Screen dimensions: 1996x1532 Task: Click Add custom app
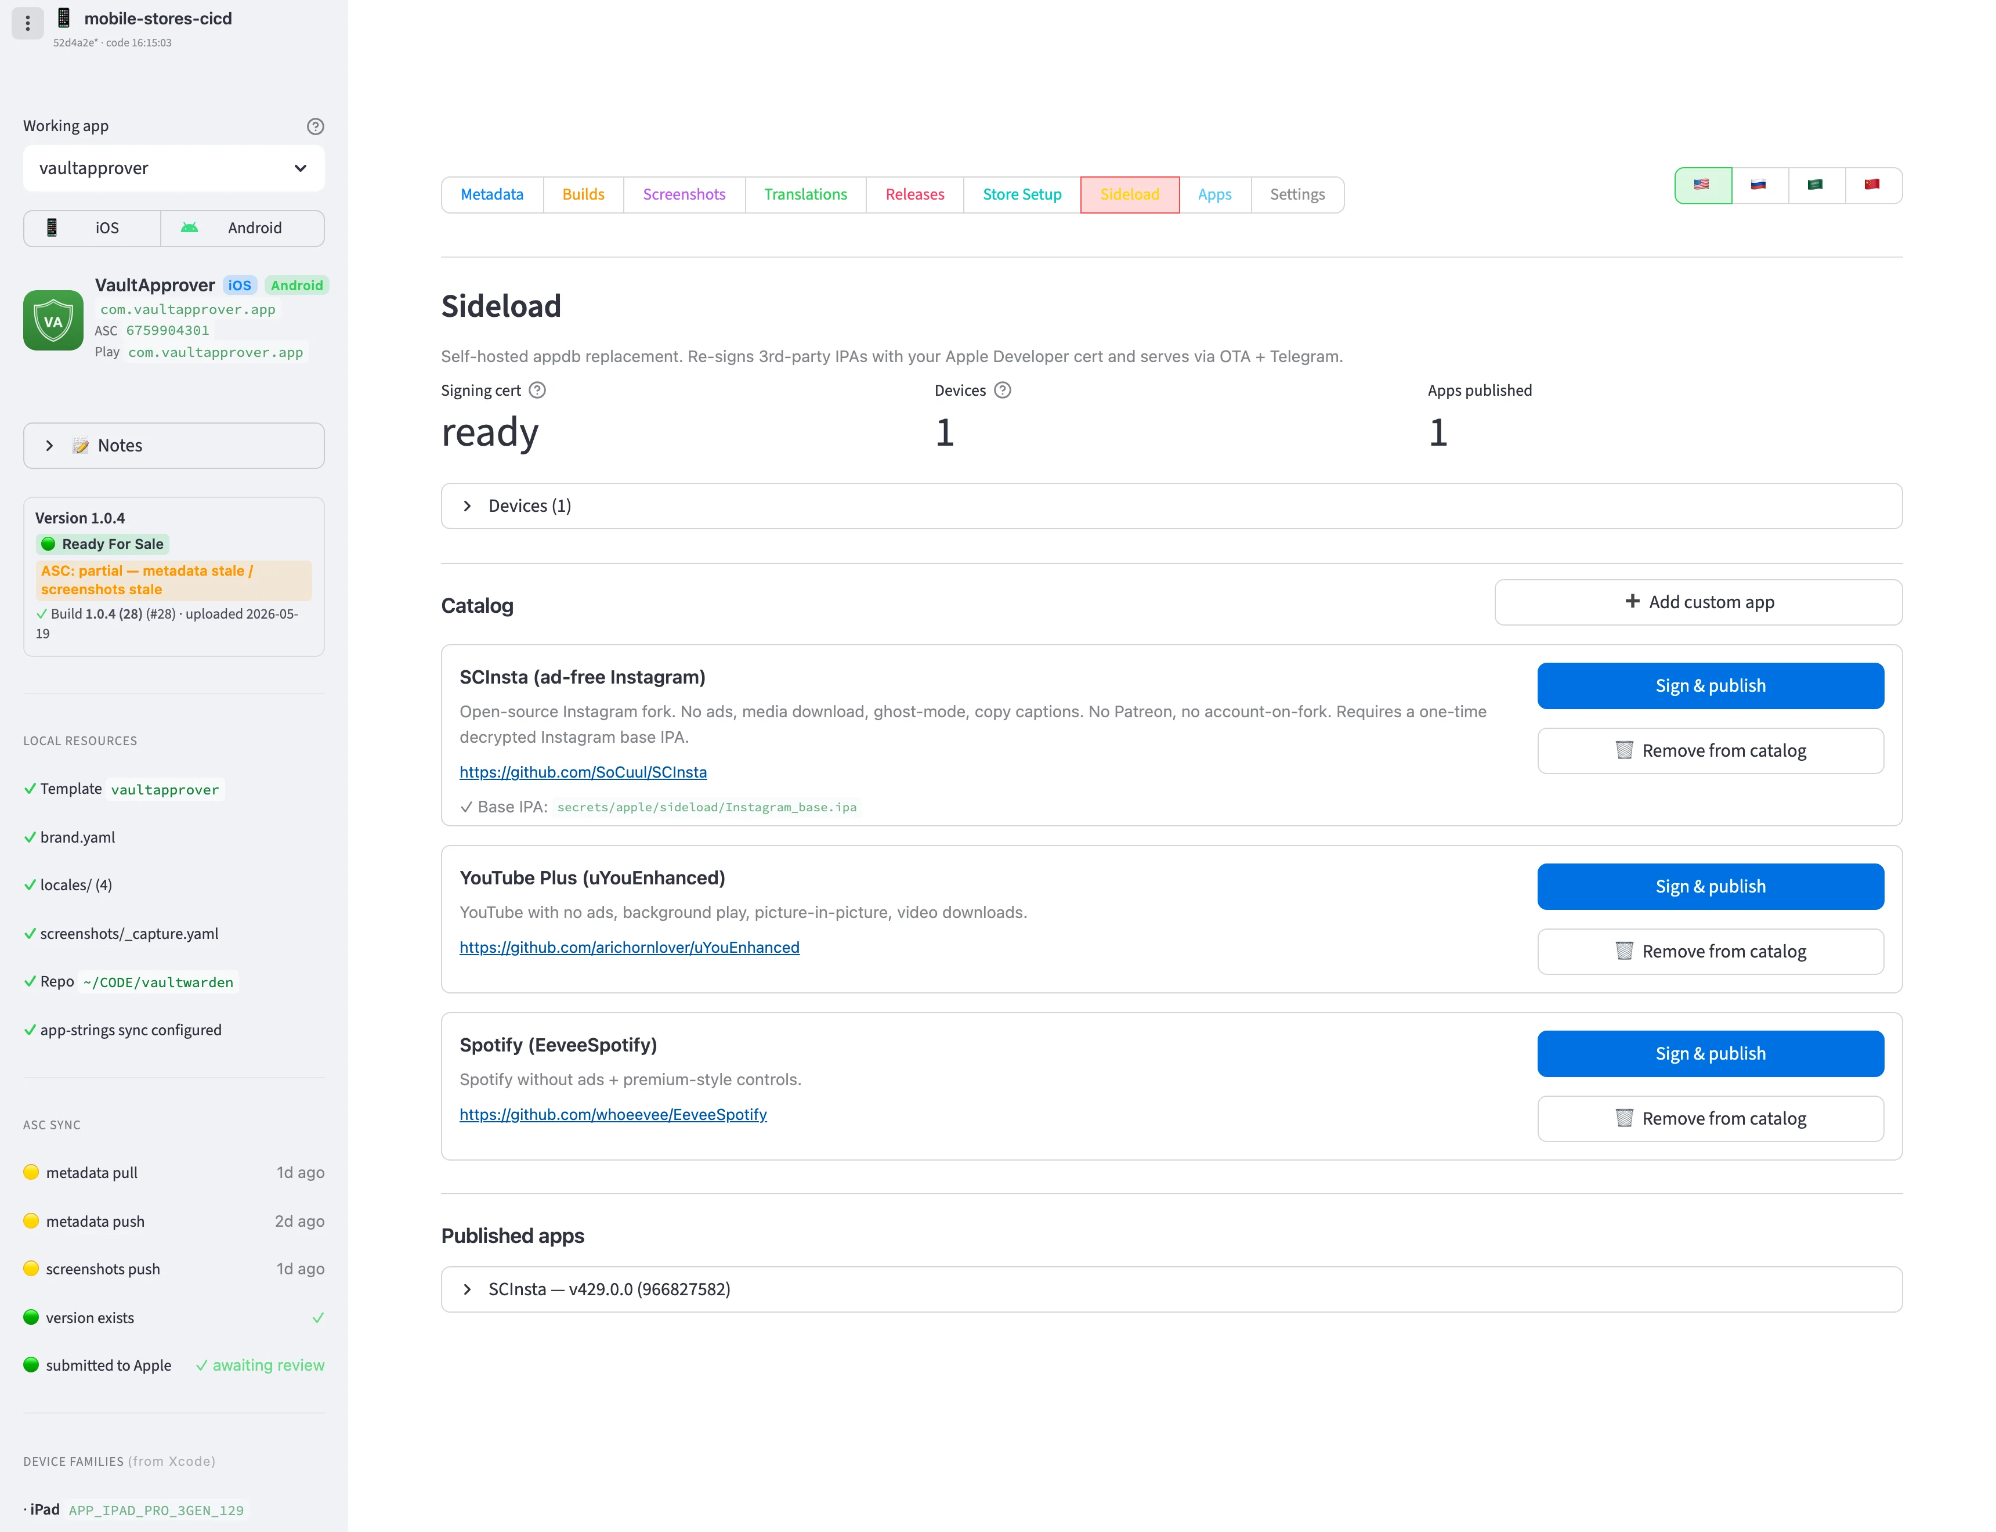click(1698, 603)
